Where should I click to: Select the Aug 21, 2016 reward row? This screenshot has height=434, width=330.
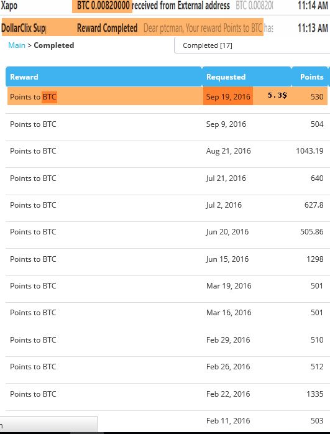pyautogui.click(x=167, y=151)
